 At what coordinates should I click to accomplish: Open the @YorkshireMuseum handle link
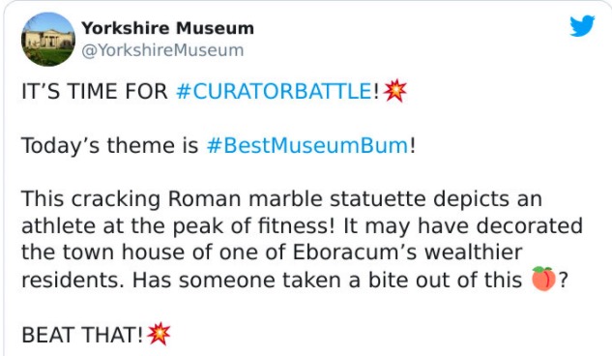point(162,50)
